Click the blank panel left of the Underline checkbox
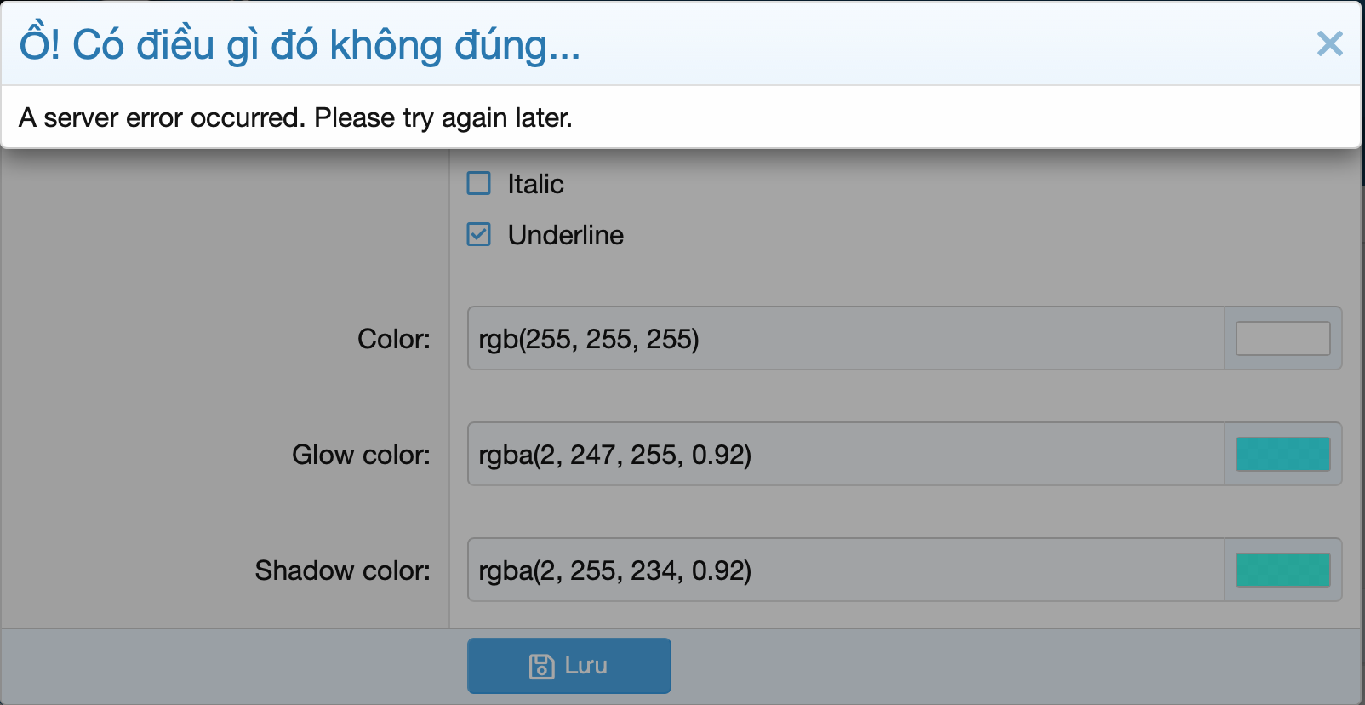 (x=225, y=235)
